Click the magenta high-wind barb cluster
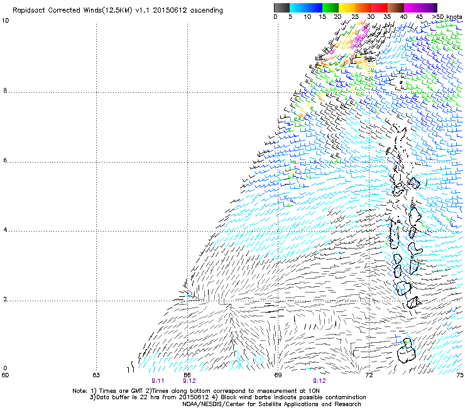465x408 pixels. [360, 38]
